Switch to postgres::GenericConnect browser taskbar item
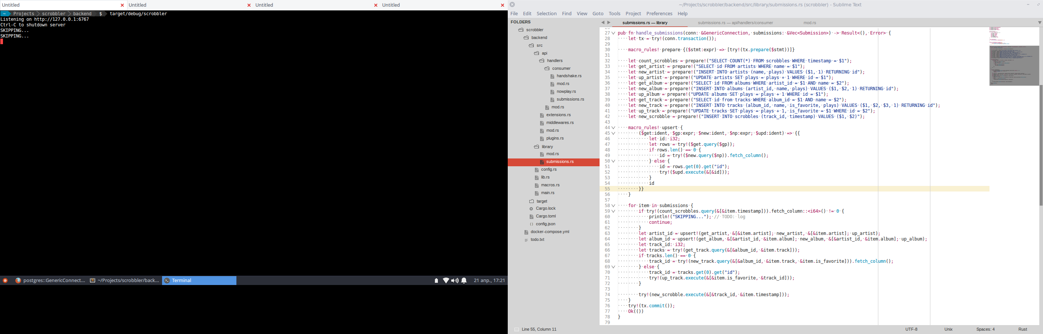Viewport: 1043px width, 334px height. coord(50,281)
